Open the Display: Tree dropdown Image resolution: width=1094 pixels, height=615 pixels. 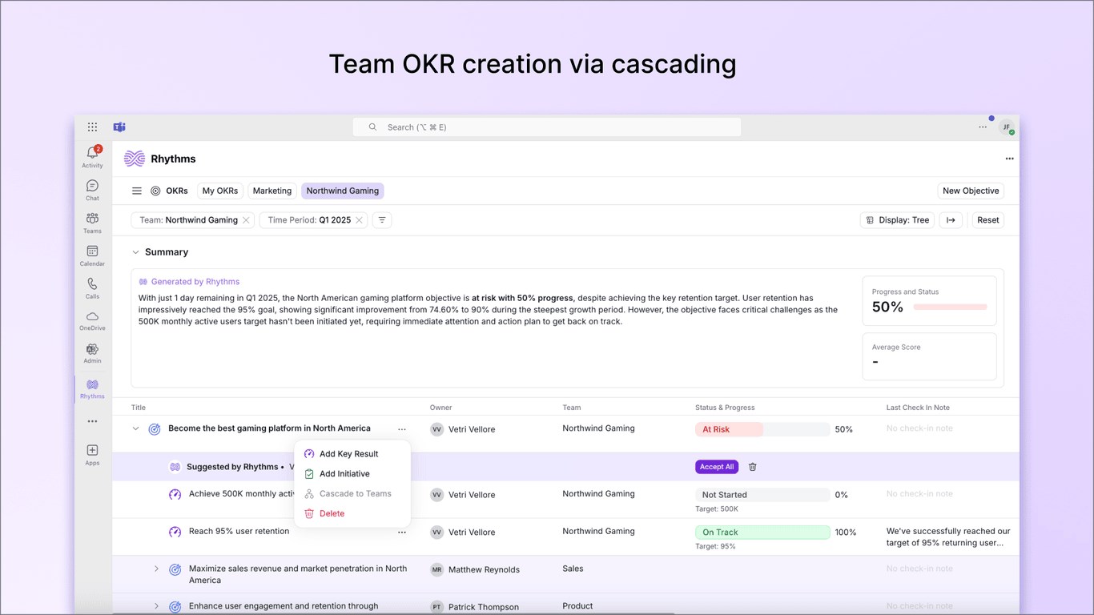point(898,220)
